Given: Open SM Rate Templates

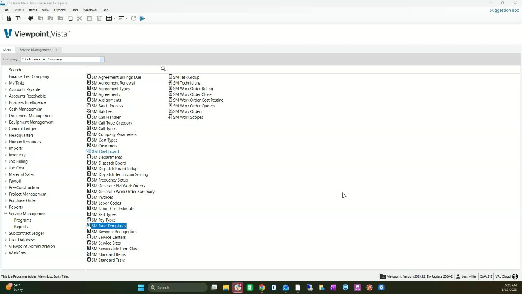Looking at the screenshot, I should 109,226.
